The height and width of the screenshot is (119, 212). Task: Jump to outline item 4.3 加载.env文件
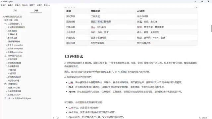pos(13,95)
